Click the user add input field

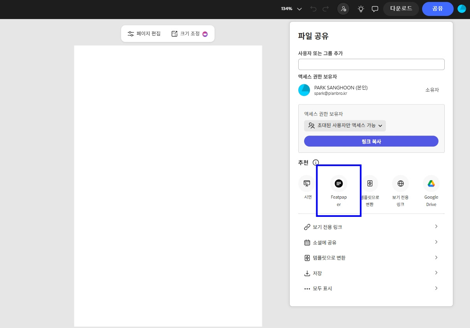click(371, 64)
